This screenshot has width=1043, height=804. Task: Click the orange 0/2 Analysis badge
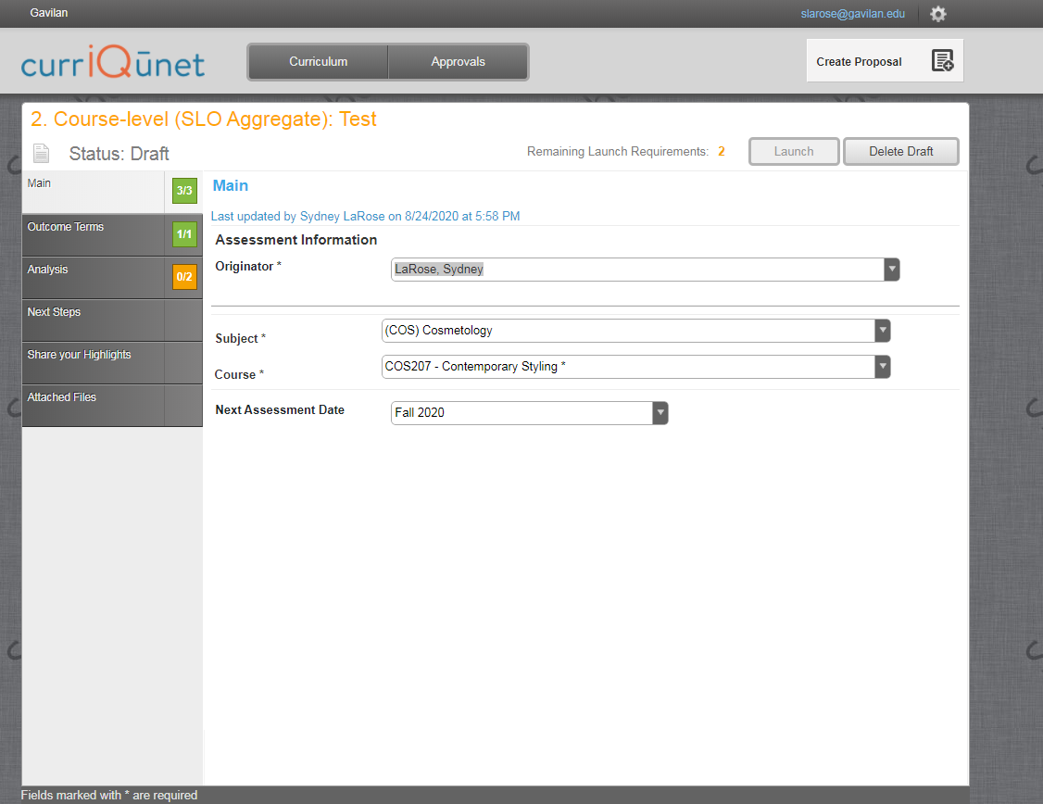coord(184,277)
